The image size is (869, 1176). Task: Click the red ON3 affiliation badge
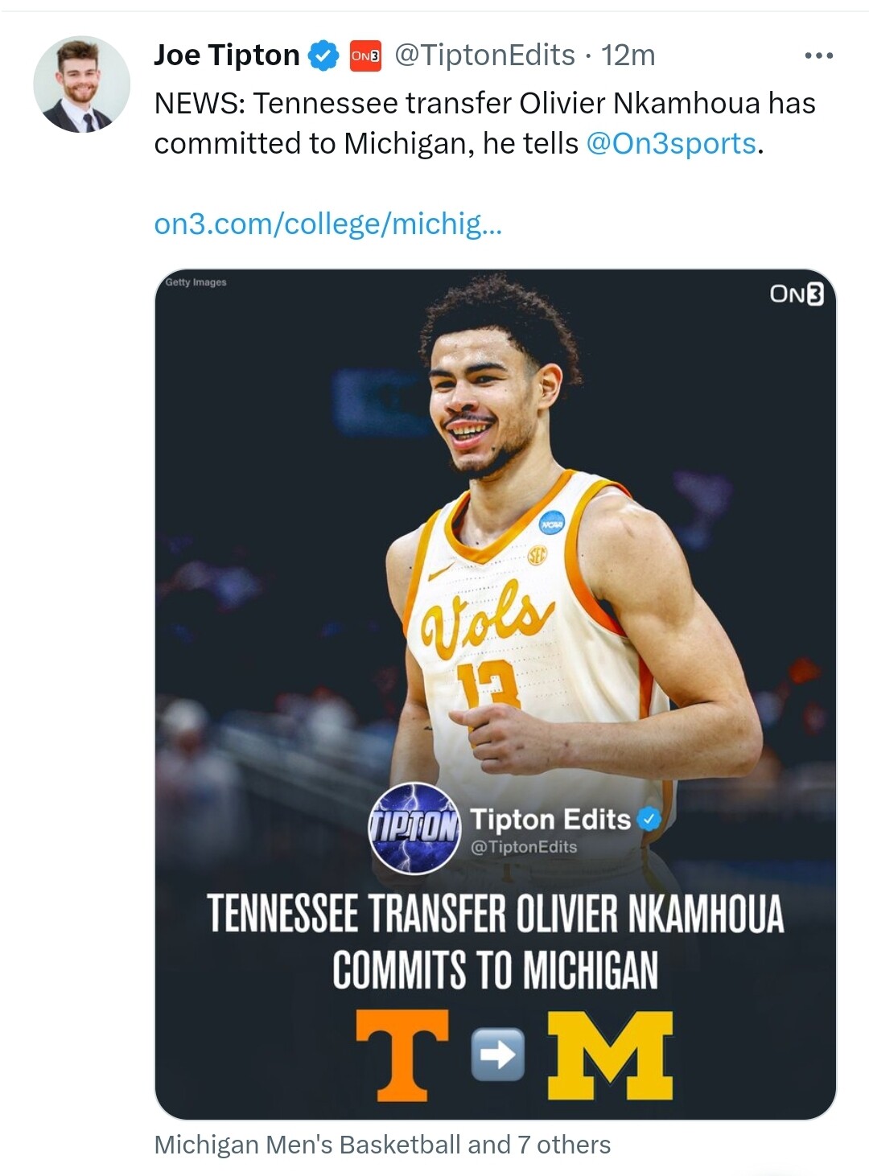click(x=365, y=56)
